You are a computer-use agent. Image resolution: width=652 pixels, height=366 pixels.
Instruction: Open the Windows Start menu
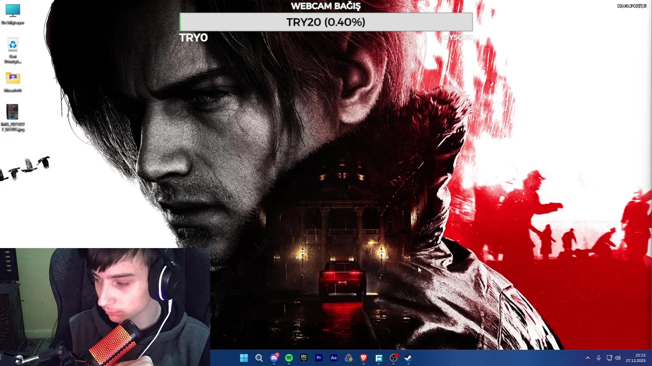[244, 358]
